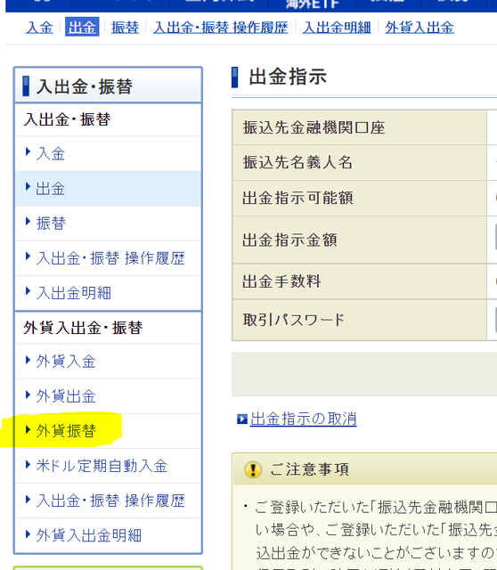The width and height of the screenshot is (497, 570).
Task: Open 入出金明細 in top navigation
Action: pyautogui.click(x=337, y=28)
